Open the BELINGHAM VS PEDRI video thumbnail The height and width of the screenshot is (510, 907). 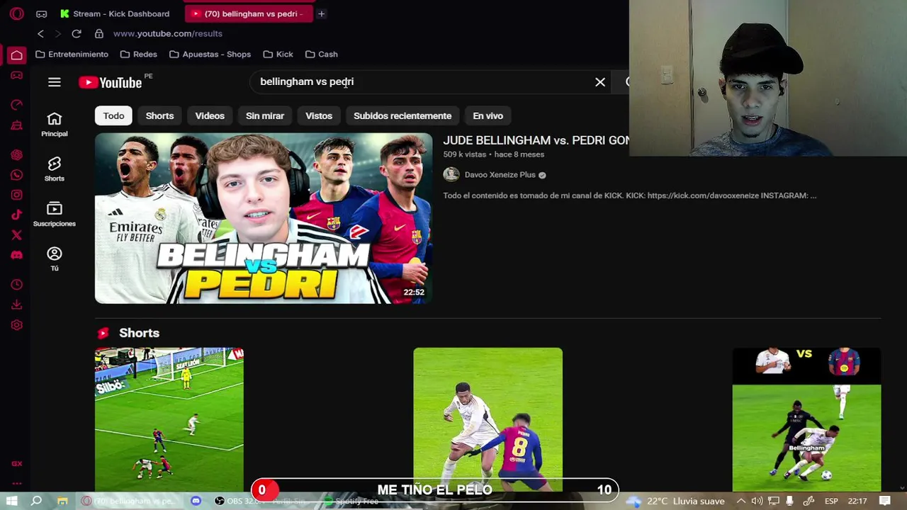pyautogui.click(x=264, y=218)
